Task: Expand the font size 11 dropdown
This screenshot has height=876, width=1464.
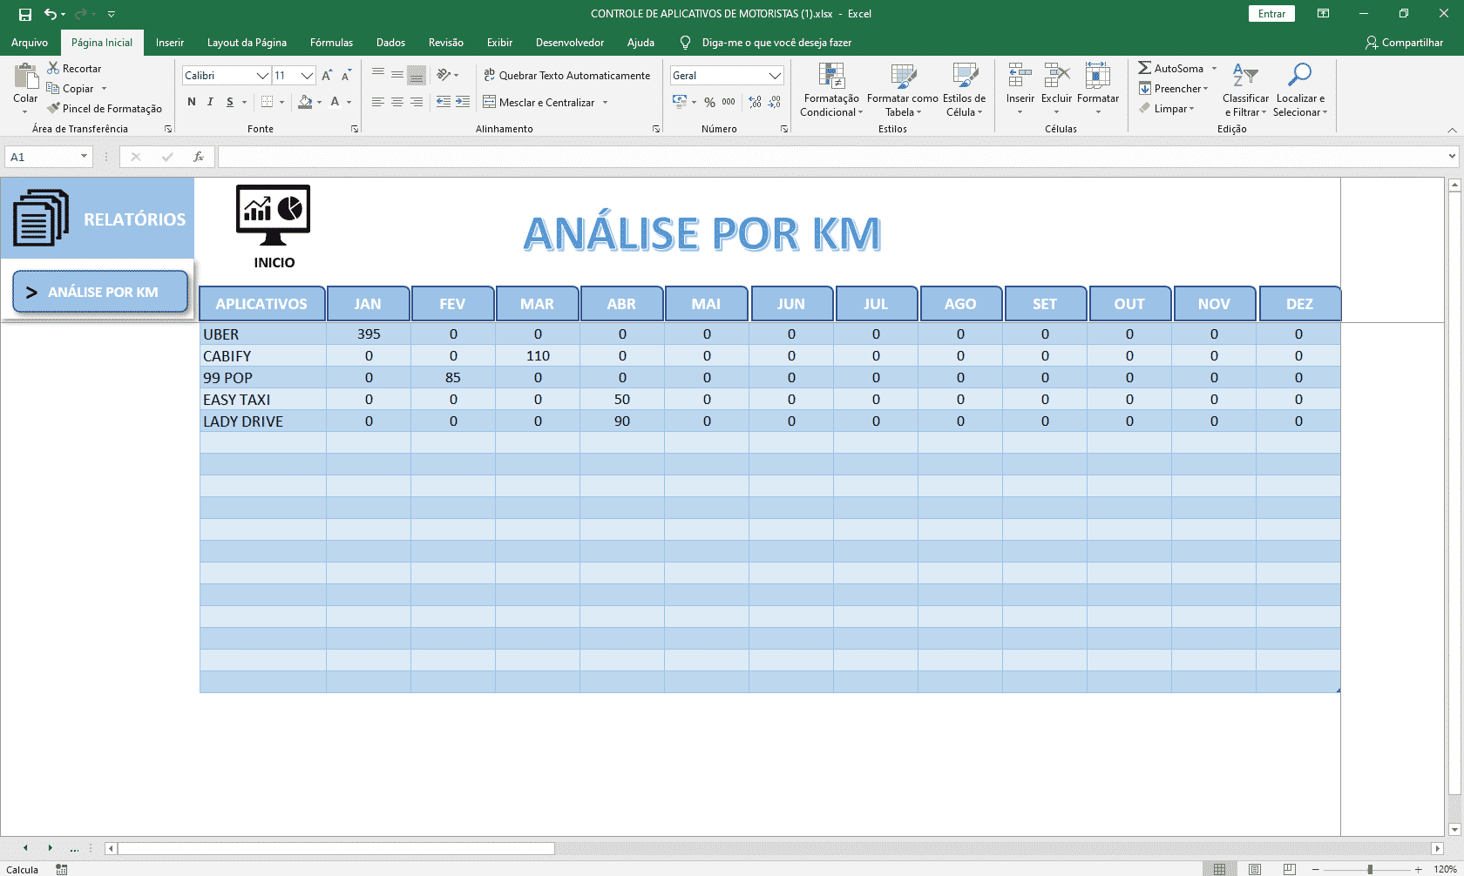Action: [x=307, y=76]
